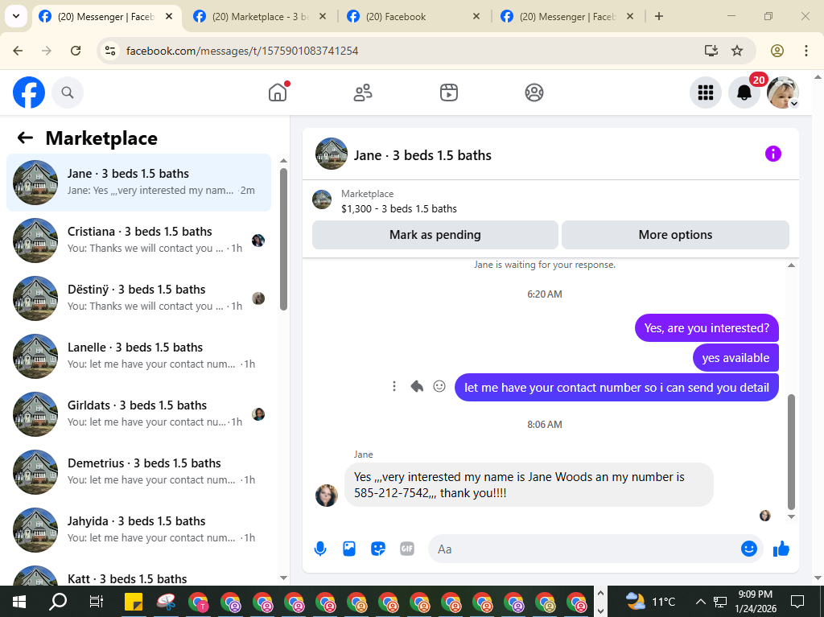Open conversation information purple i icon

point(773,154)
